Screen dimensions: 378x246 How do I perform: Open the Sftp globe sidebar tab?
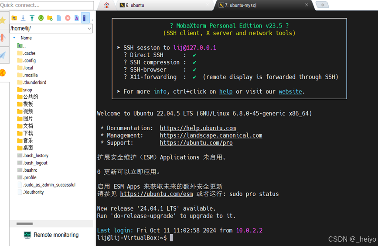click(3, 73)
